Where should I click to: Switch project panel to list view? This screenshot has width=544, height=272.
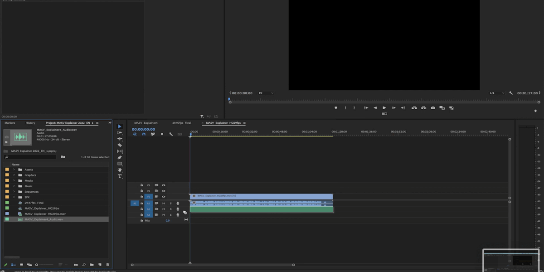click(14, 265)
